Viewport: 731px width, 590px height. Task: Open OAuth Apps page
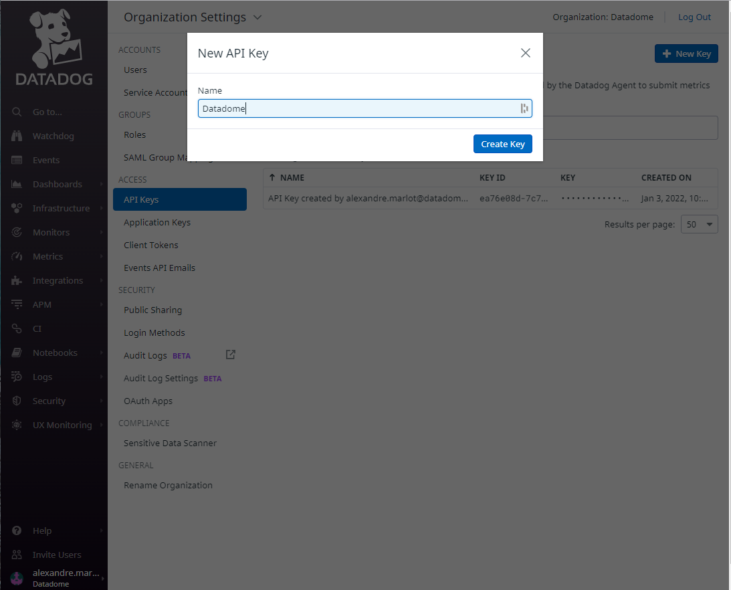click(x=148, y=401)
